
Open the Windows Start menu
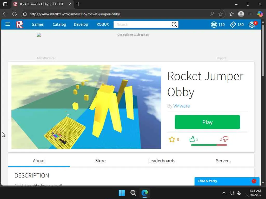(122, 193)
